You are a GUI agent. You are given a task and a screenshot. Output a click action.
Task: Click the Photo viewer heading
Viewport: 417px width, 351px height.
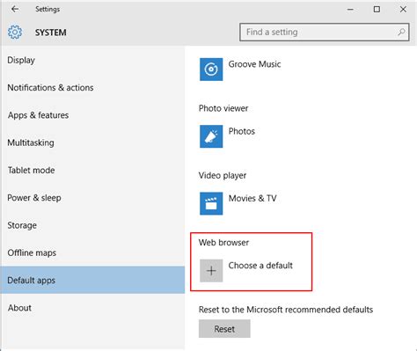point(223,108)
